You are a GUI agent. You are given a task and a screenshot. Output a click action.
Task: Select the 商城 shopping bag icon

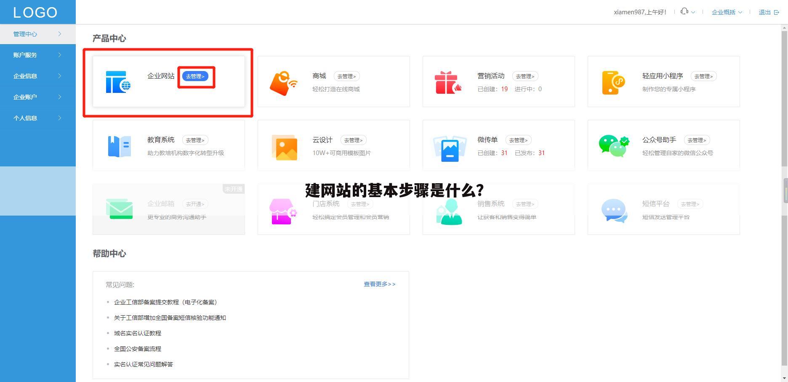click(x=283, y=82)
